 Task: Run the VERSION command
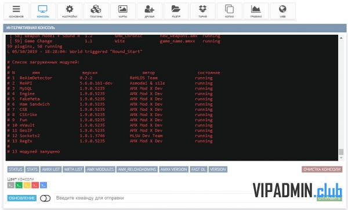coord(217,169)
